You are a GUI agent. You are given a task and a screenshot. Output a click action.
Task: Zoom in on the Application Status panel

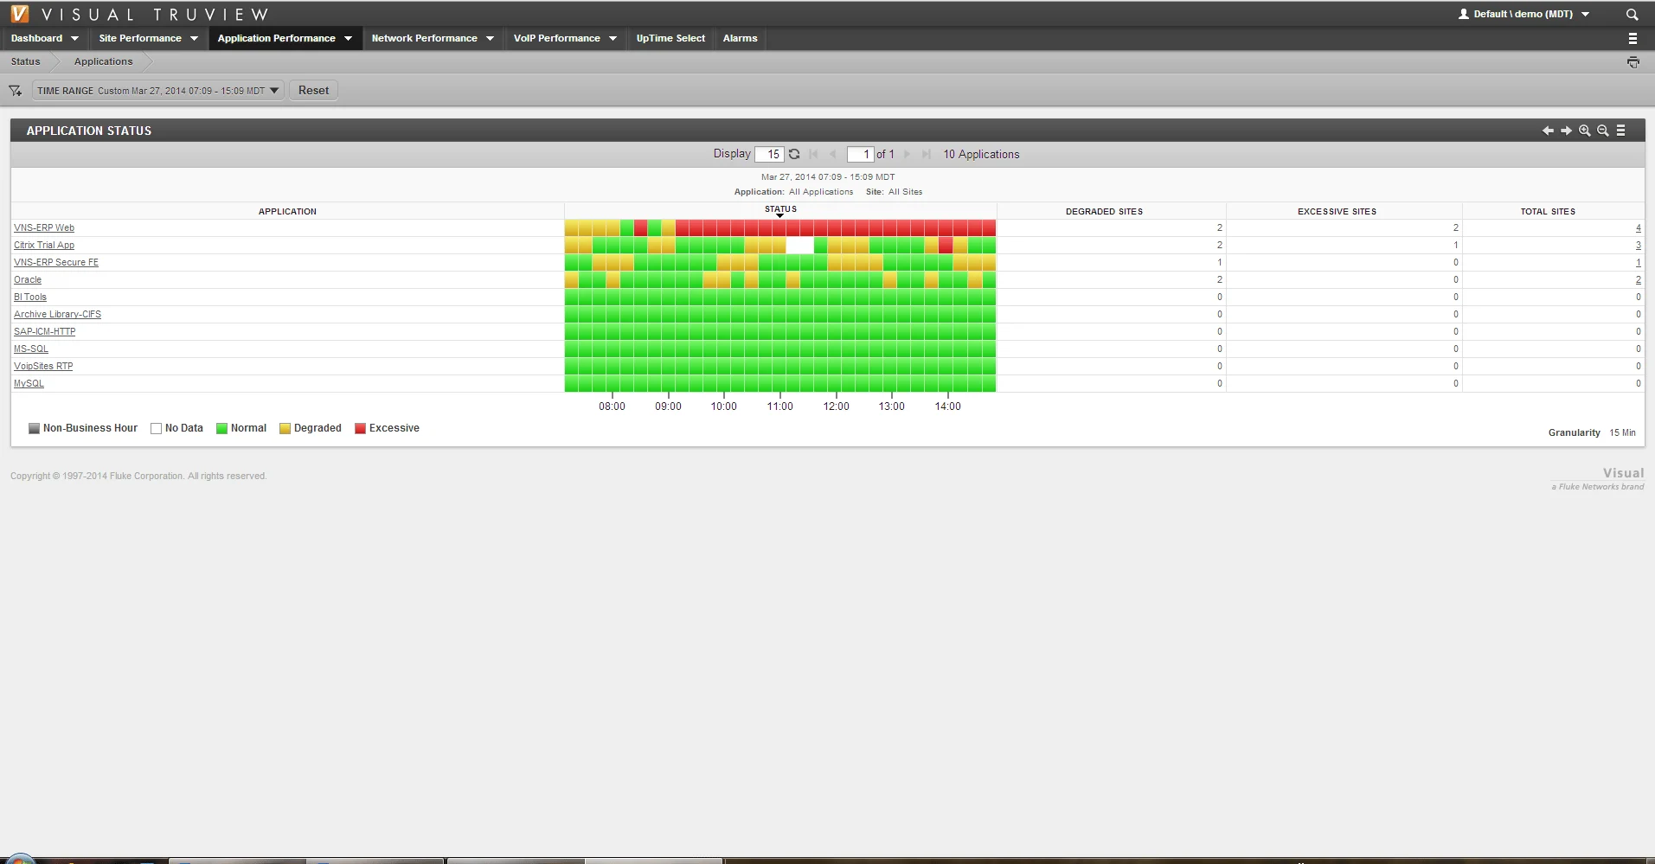(1584, 131)
